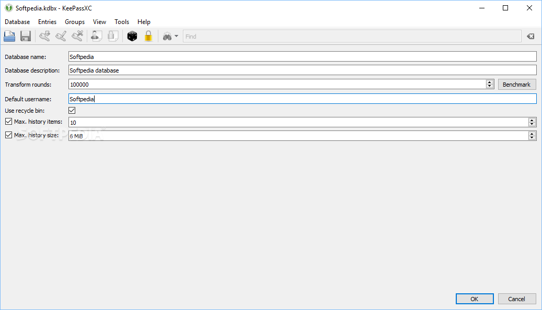The height and width of the screenshot is (310, 542).
Task: Decrease Max. history items with down arrow
Action: (x=532, y=124)
